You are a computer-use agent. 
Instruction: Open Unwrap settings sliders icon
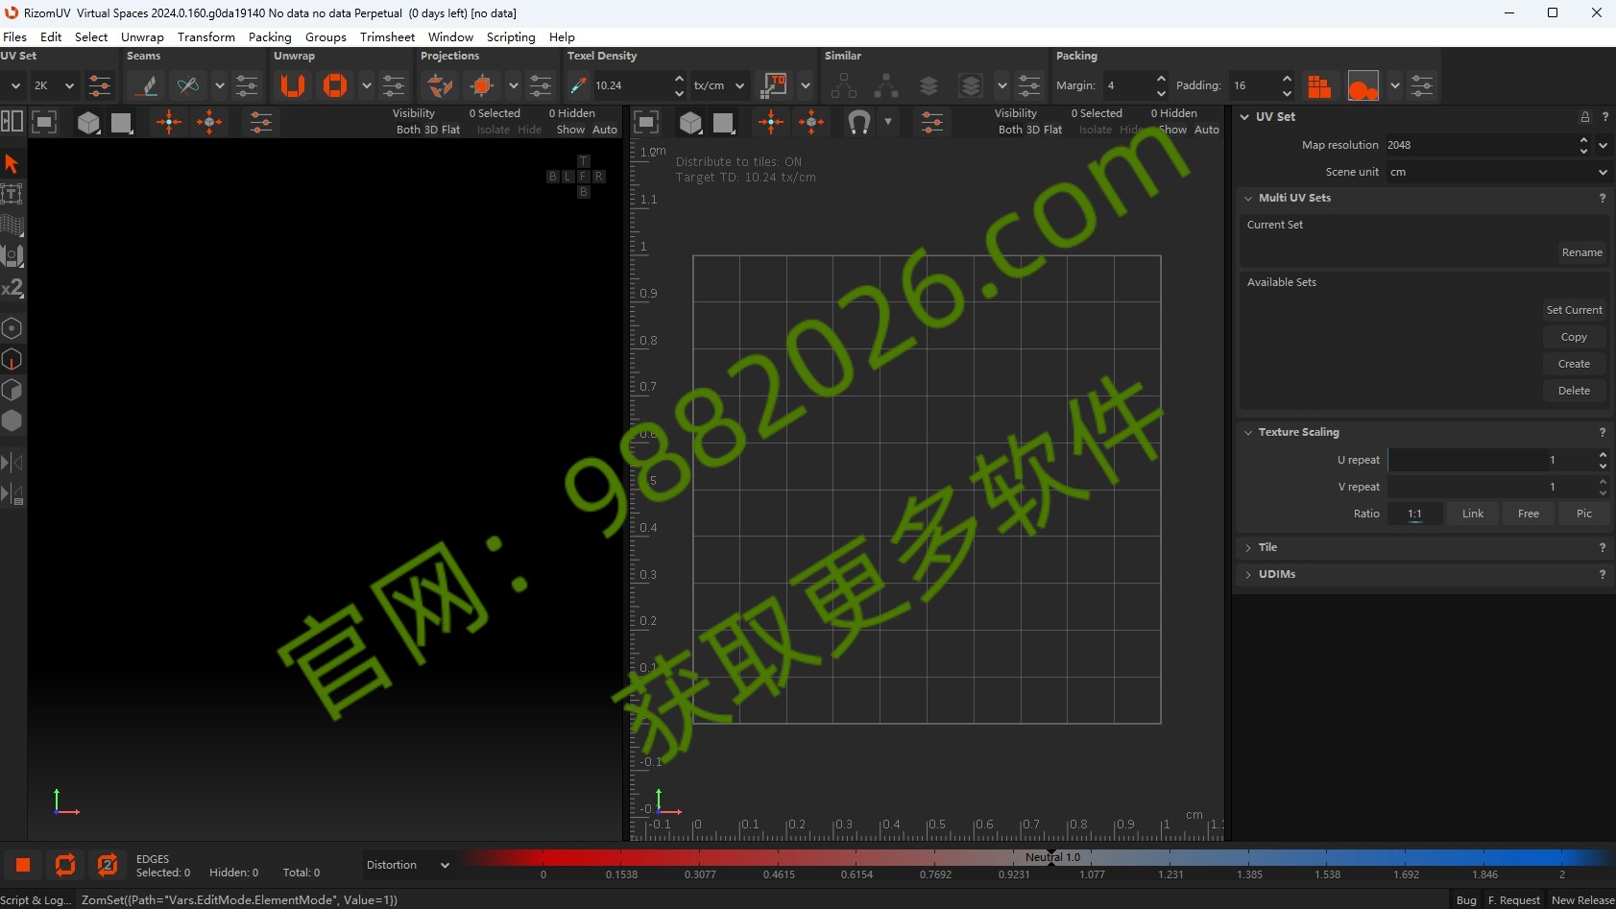click(x=394, y=85)
